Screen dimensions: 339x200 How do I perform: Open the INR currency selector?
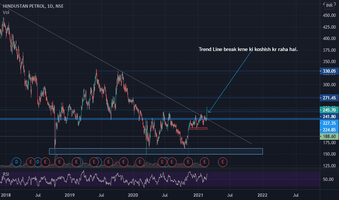click(329, 5)
